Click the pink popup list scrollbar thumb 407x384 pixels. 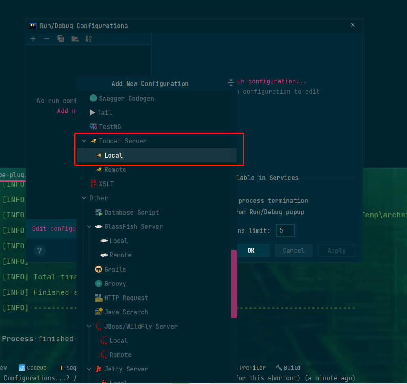pyautogui.click(x=234, y=284)
